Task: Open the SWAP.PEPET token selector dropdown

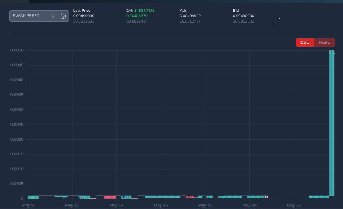Action: tap(34, 16)
